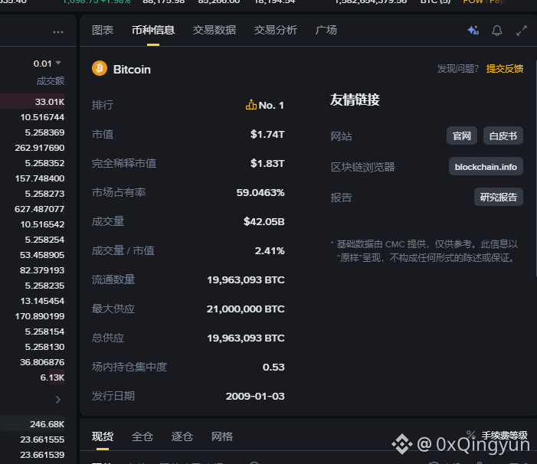The width and height of the screenshot is (537, 464).
Task: Open the 0.01 price precision dropdown
Action: (x=47, y=64)
